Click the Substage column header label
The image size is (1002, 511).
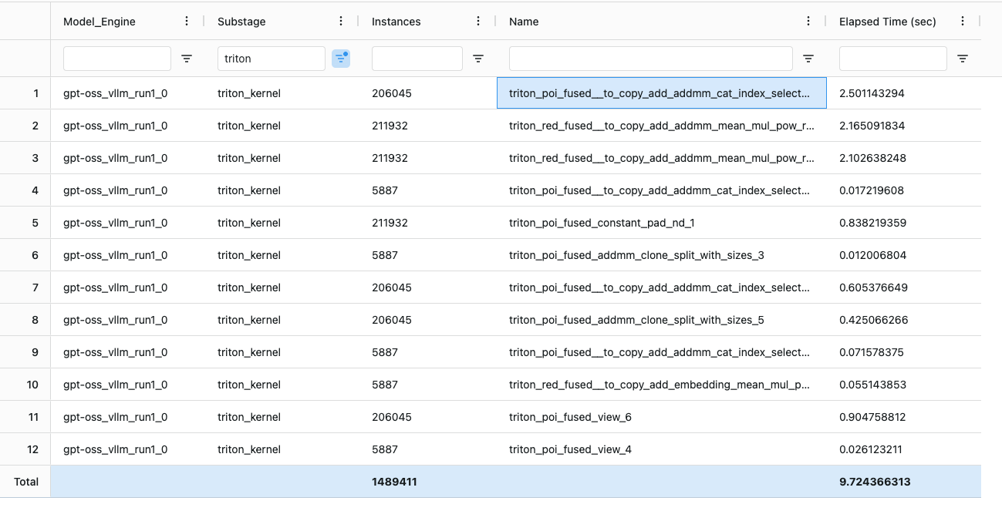click(x=241, y=21)
